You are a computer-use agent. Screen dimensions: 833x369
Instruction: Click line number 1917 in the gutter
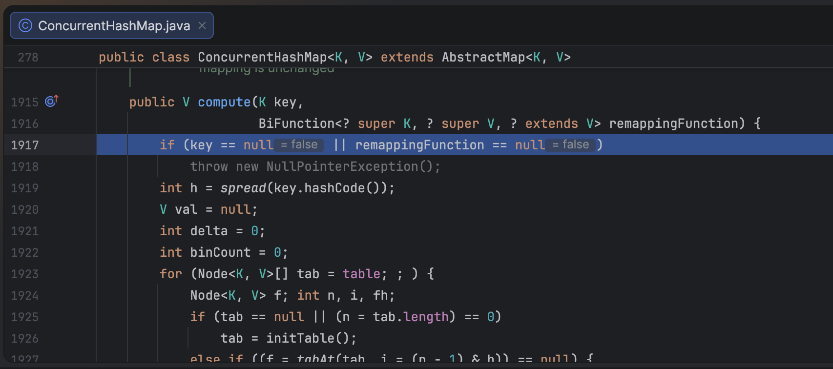[25, 145]
